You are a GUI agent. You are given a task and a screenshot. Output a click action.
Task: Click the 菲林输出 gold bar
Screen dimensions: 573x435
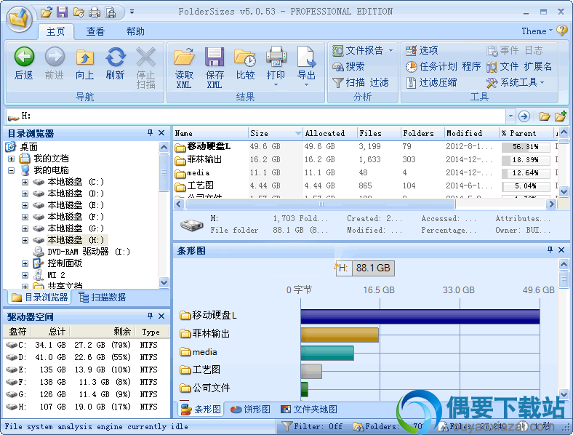click(340, 335)
